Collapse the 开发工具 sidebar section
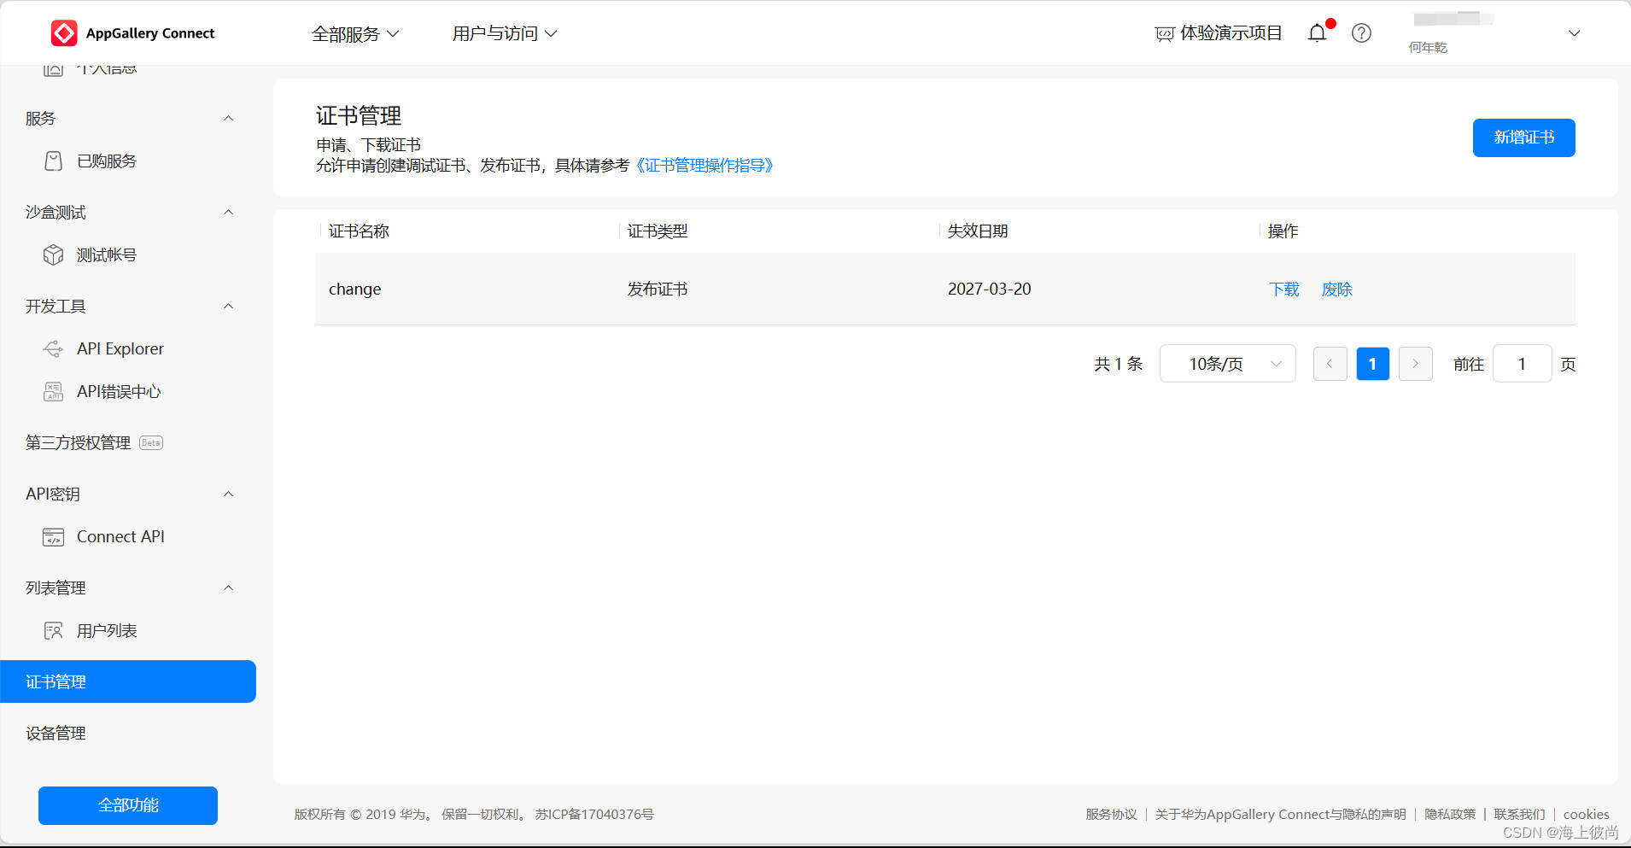 (228, 306)
